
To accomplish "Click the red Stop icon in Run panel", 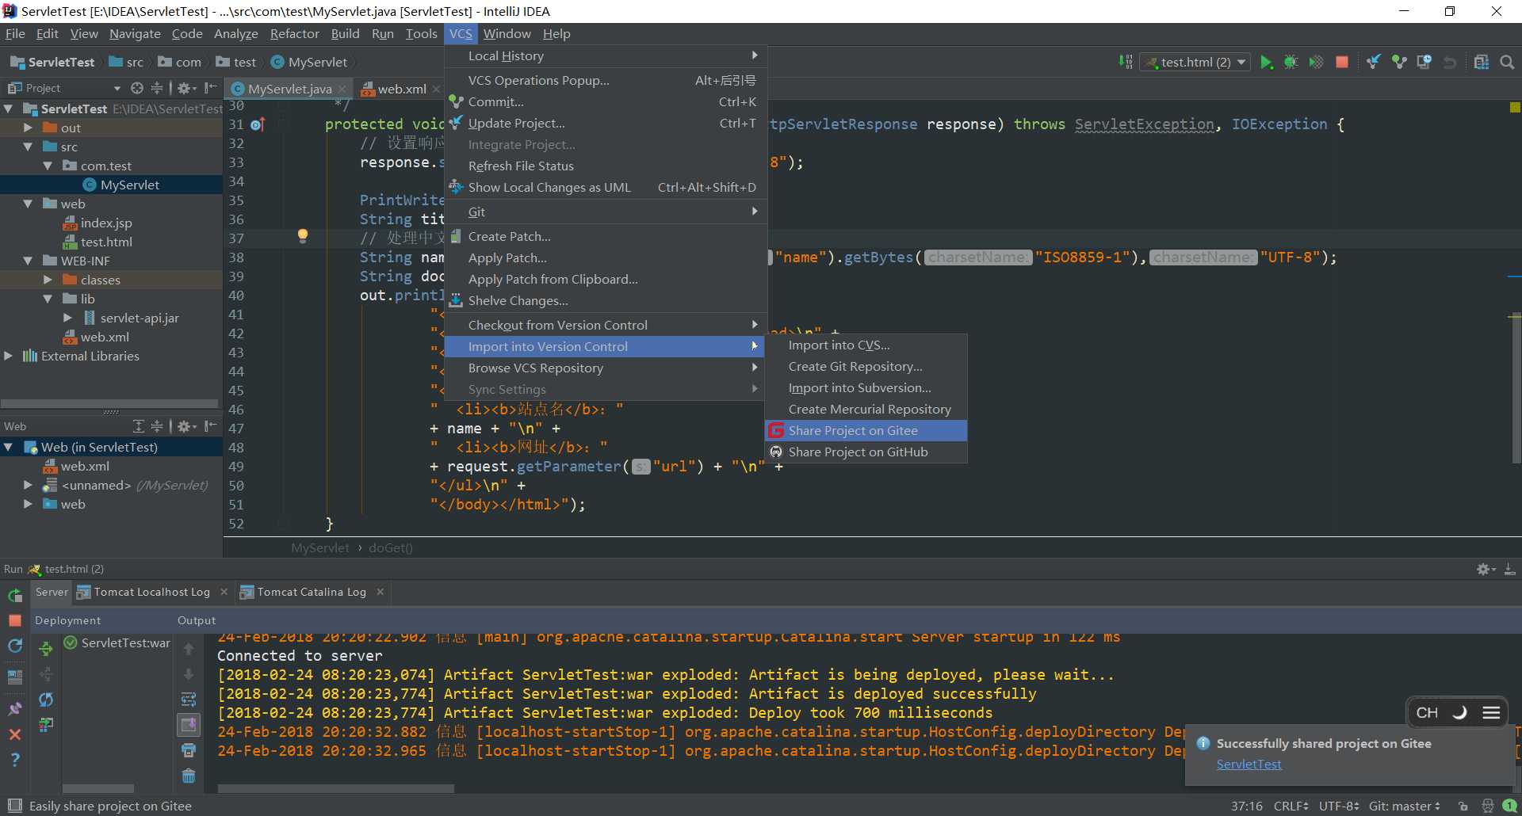I will tap(15, 620).
